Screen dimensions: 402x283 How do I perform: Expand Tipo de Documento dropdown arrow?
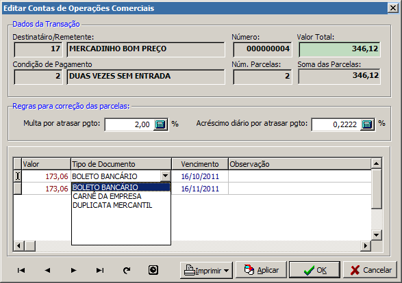[165, 176]
